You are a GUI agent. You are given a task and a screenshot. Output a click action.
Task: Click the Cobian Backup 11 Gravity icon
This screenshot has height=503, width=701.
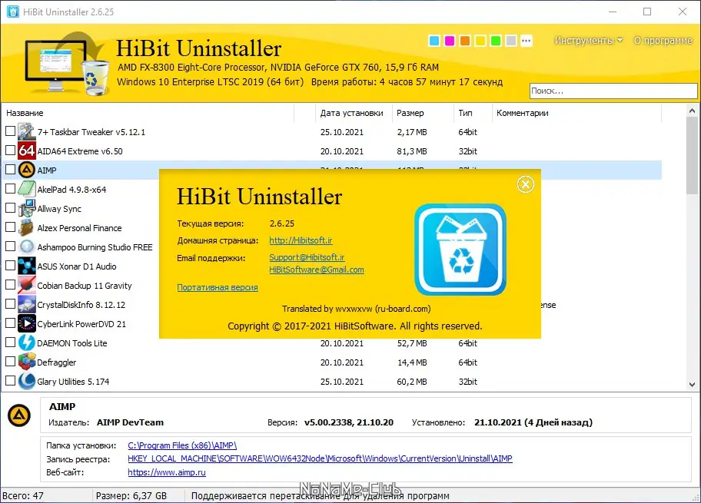(26, 285)
